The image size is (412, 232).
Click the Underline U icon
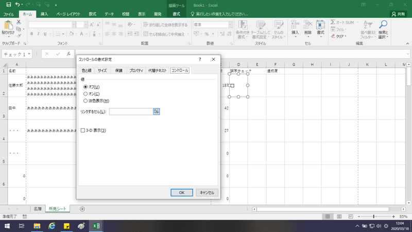[x=45, y=34]
